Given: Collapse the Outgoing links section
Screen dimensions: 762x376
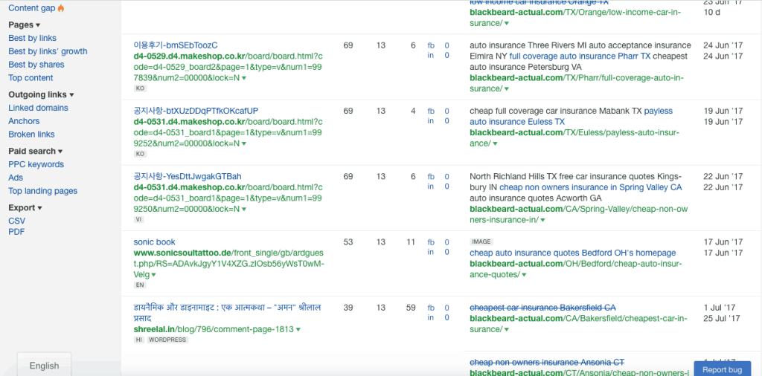Looking at the screenshot, I should [x=42, y=94].
